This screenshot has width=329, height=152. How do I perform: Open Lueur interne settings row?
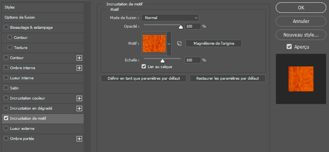pos(43,78)
